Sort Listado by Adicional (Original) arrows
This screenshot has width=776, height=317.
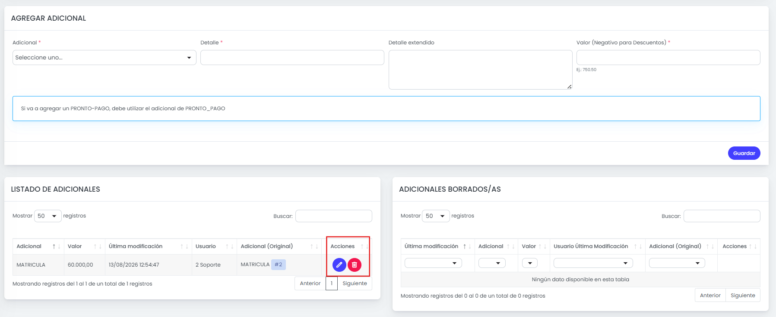[x=314, y=246]
